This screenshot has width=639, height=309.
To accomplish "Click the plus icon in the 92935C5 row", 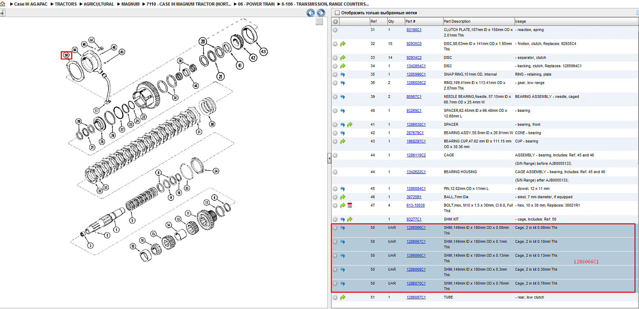I will coord(335,44).
